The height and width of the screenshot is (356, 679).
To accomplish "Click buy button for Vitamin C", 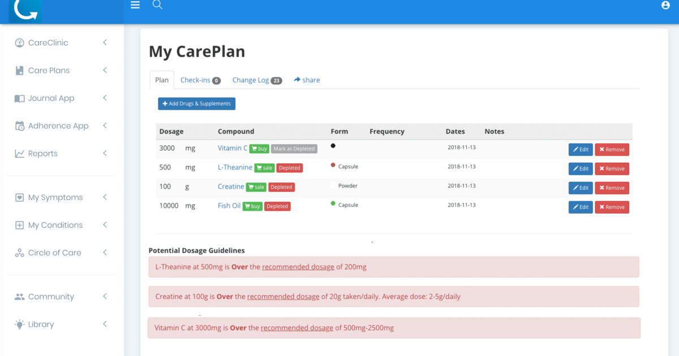I will pyautogui.click(x=259, y=149).
